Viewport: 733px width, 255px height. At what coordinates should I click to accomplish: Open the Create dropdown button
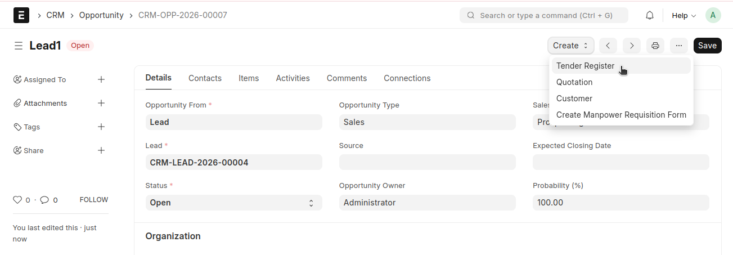click(x=570, y=46)
